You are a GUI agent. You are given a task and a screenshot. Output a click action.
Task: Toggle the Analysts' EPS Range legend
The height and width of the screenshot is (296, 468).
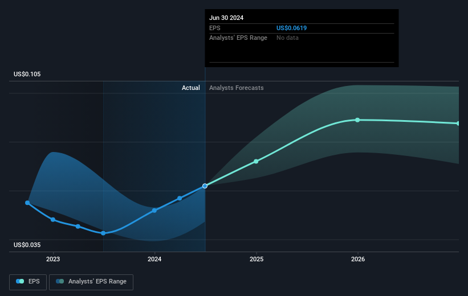91,282
